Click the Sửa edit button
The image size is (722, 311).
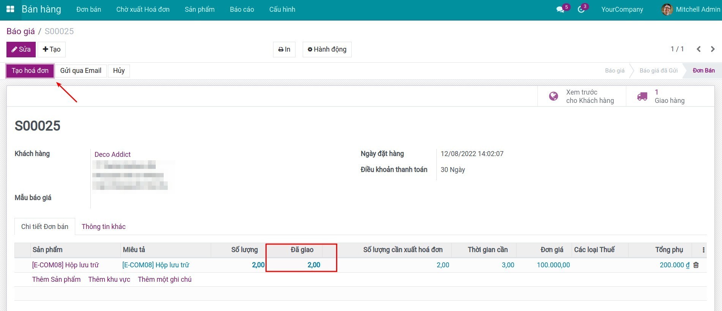21,49
